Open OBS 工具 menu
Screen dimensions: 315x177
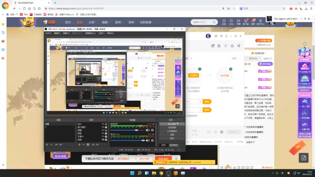101,33
